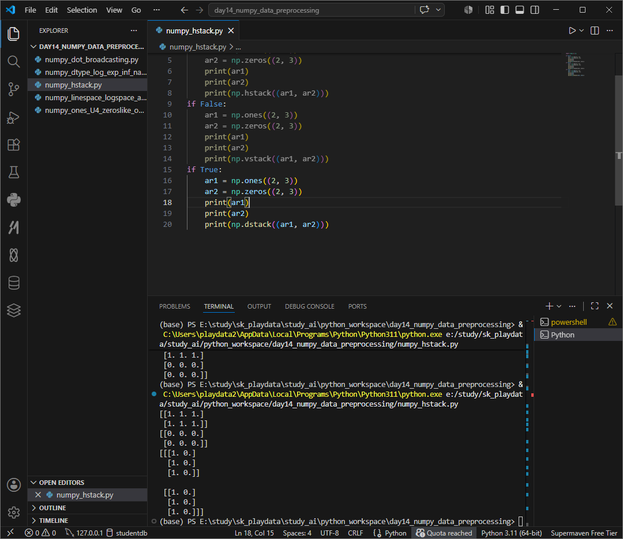Click the Ln 18, Col 15 status item

click(254, 533)
